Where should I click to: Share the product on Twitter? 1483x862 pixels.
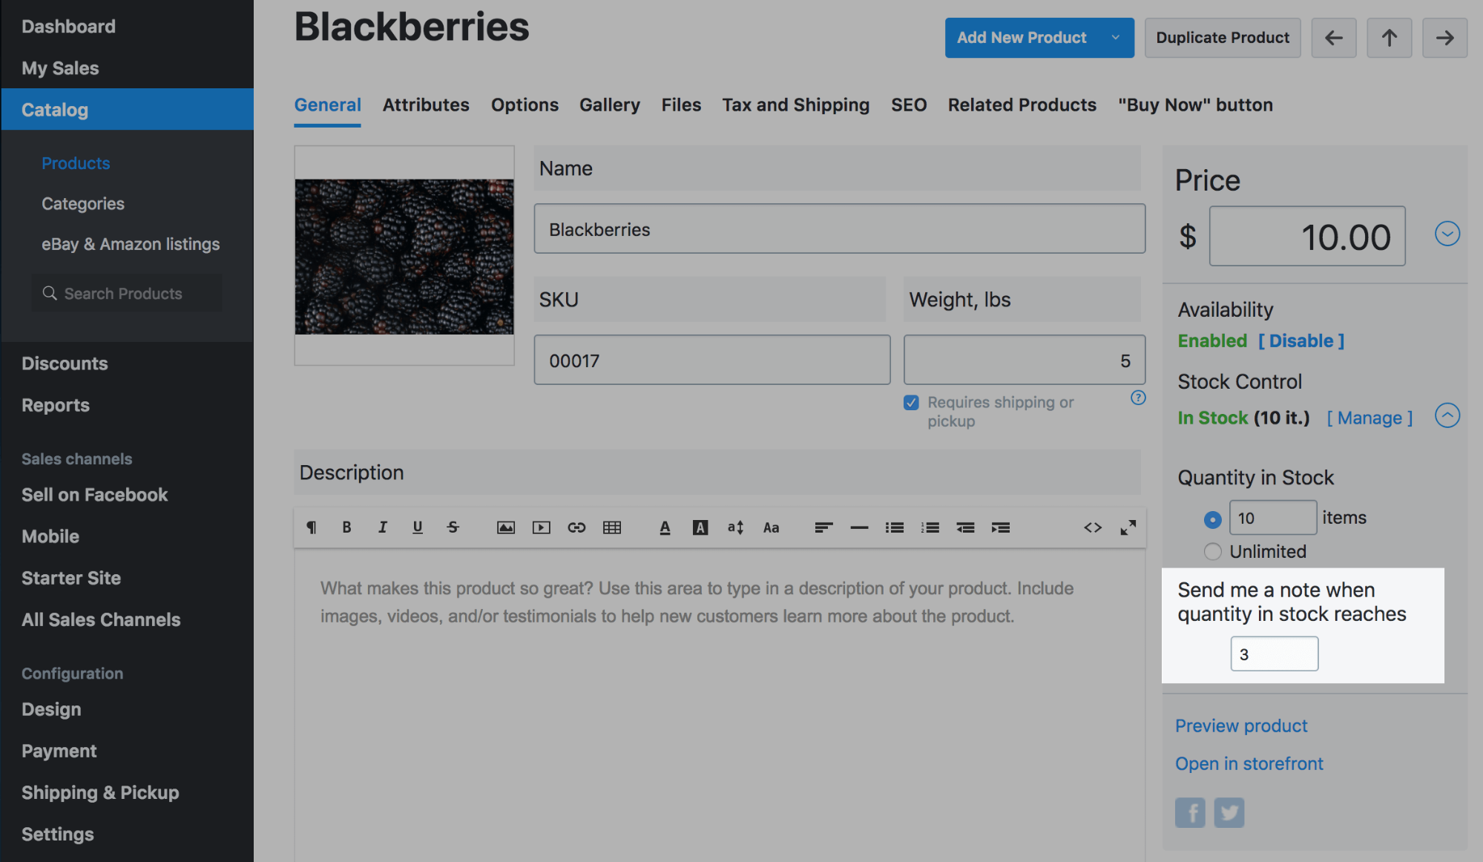1229,812
